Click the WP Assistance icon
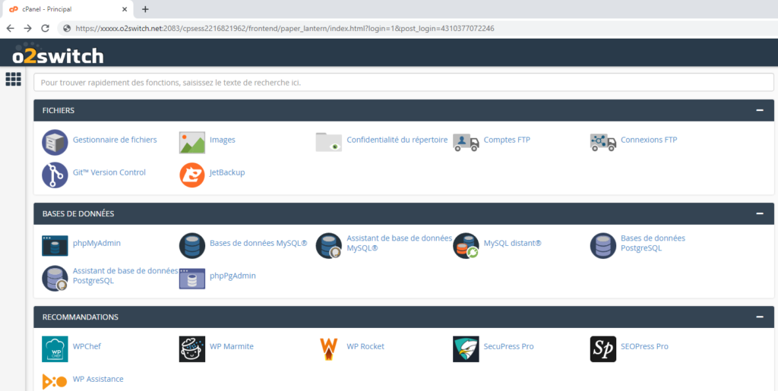778x391 pixels. point(55,381)
